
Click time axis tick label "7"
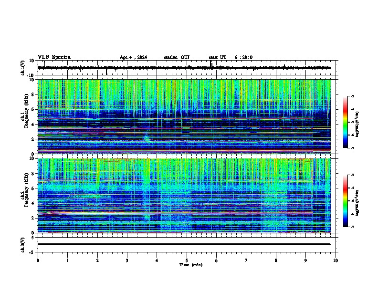coord(246,260)
